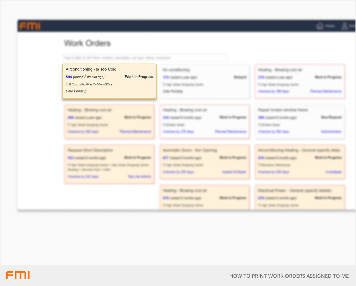Click the FMI logo in navigation bar
The height and width of the screenshot is (286, 356).
click(30, 26)
